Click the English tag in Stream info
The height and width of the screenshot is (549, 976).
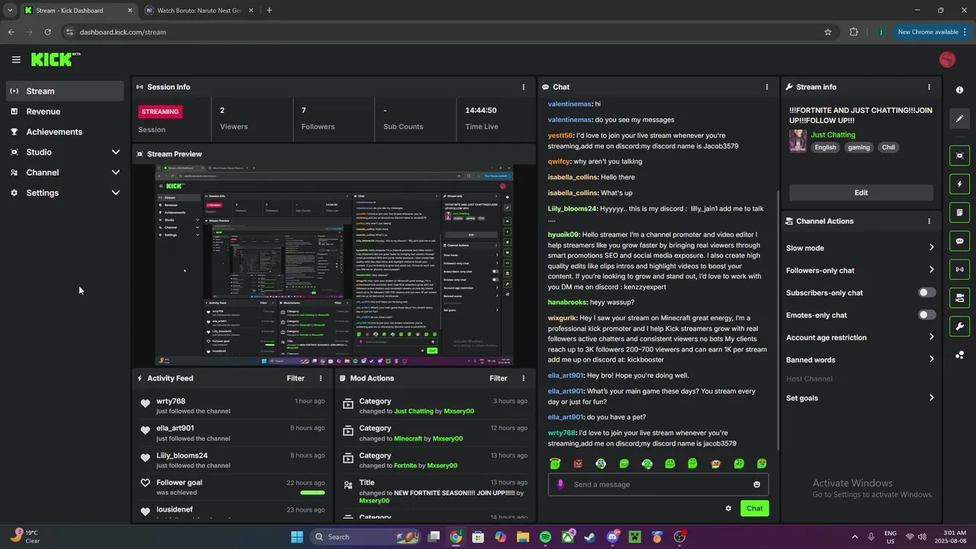[x=825, y=148]
